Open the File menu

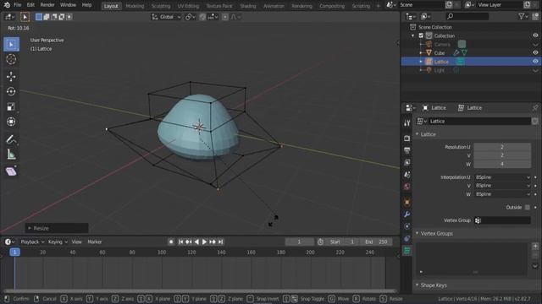(x=17, y=5)
